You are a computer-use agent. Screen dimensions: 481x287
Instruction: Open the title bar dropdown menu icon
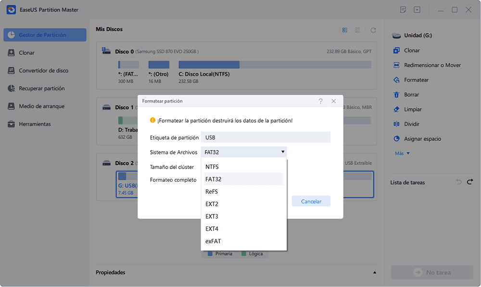[417, 10]
